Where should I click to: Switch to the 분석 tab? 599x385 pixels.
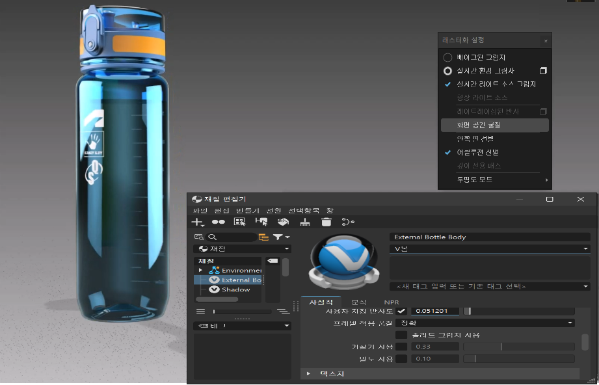359,302
